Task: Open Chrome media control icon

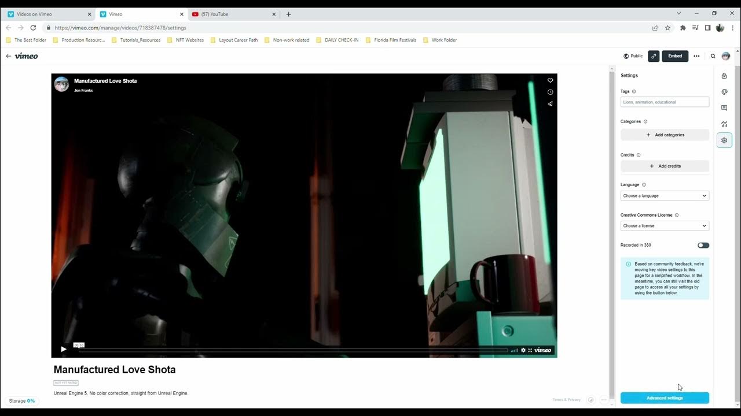Action: pos(695,28)
